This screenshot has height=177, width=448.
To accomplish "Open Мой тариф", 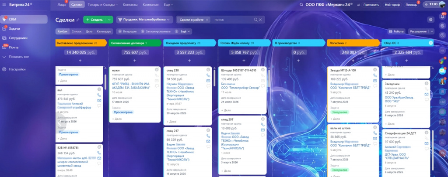I will click(392, 5).
